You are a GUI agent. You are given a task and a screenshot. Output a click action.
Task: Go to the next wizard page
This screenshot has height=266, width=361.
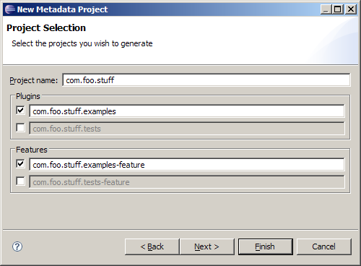click(x=207, y=246)
